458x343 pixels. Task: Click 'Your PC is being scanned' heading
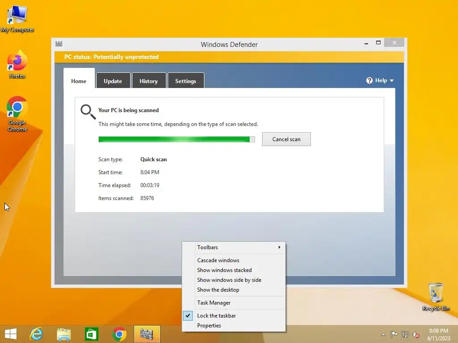click(128, 110)
